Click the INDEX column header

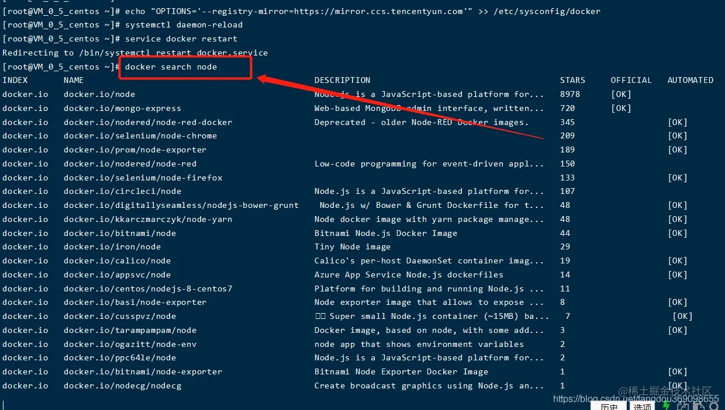tap(15, 81)
